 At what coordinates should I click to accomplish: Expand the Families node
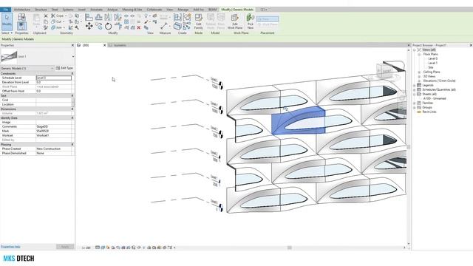click(415, 103)
